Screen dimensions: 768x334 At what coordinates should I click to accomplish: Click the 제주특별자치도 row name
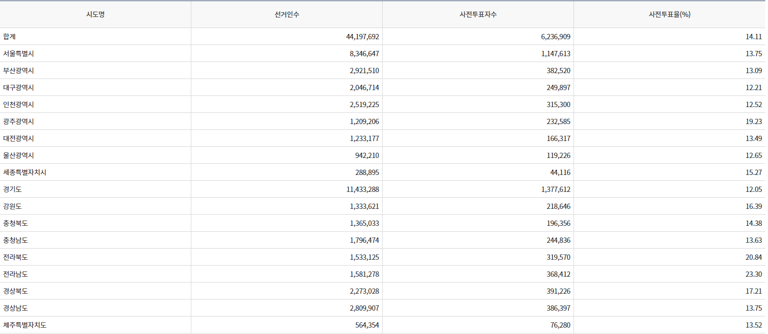24,325
